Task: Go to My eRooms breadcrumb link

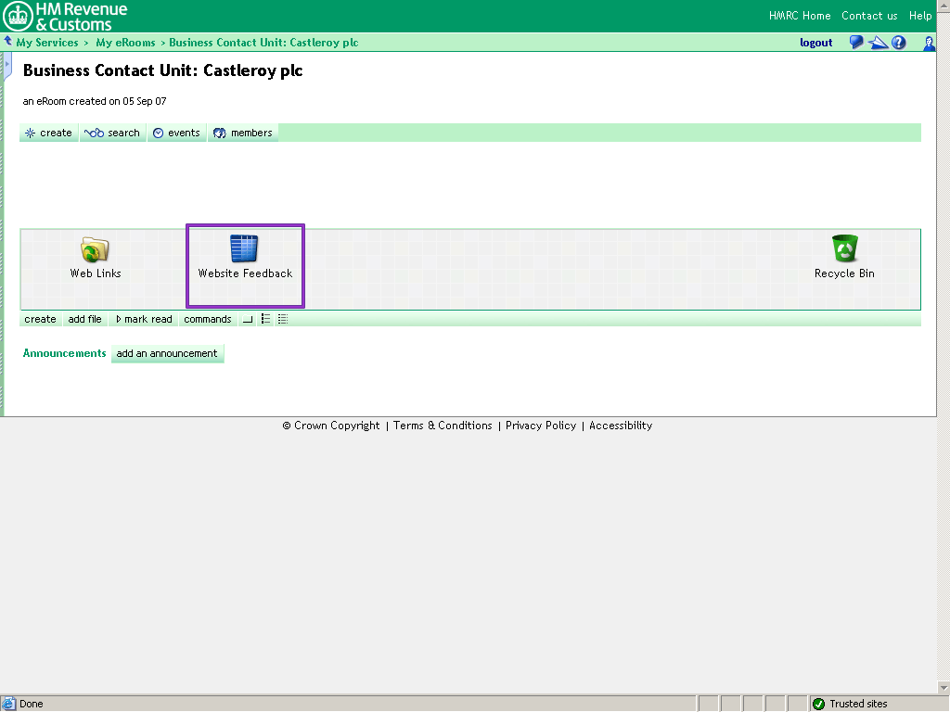Action: 125,43
